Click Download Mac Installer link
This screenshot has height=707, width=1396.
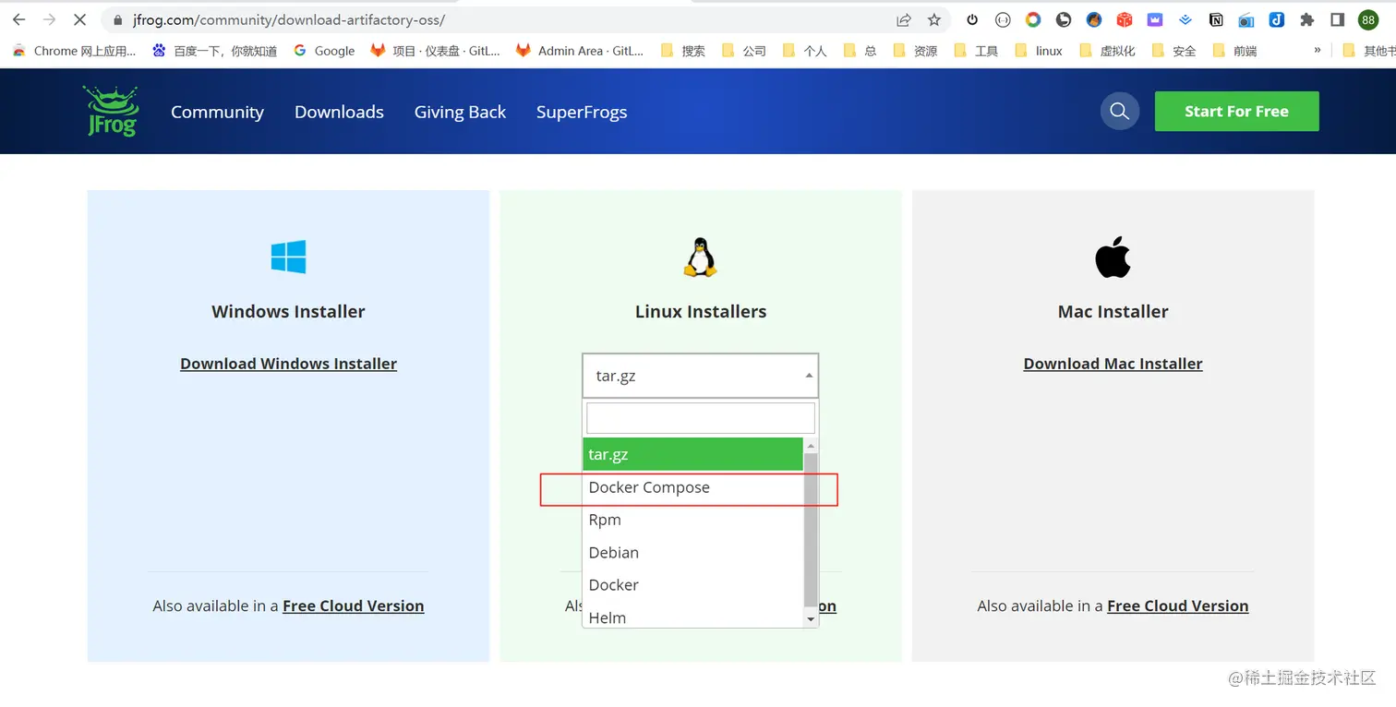[x=1113, y=364]
